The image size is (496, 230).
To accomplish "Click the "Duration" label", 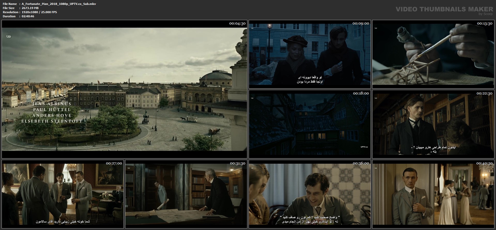I will pyautogui.click(x=9, y=16).
